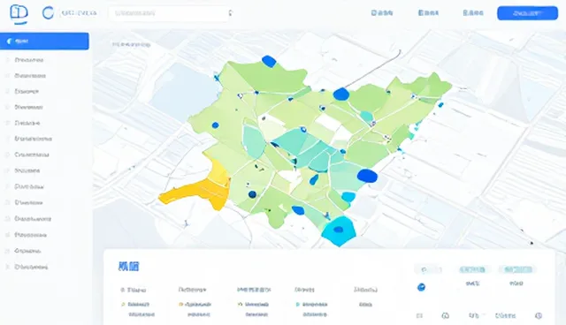Click the teal legend marker in bottom panel

[298, 305]
